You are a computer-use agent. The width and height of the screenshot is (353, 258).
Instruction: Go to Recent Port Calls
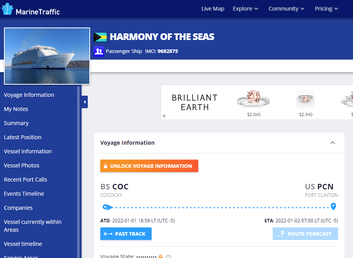click(x=25, y=180)
